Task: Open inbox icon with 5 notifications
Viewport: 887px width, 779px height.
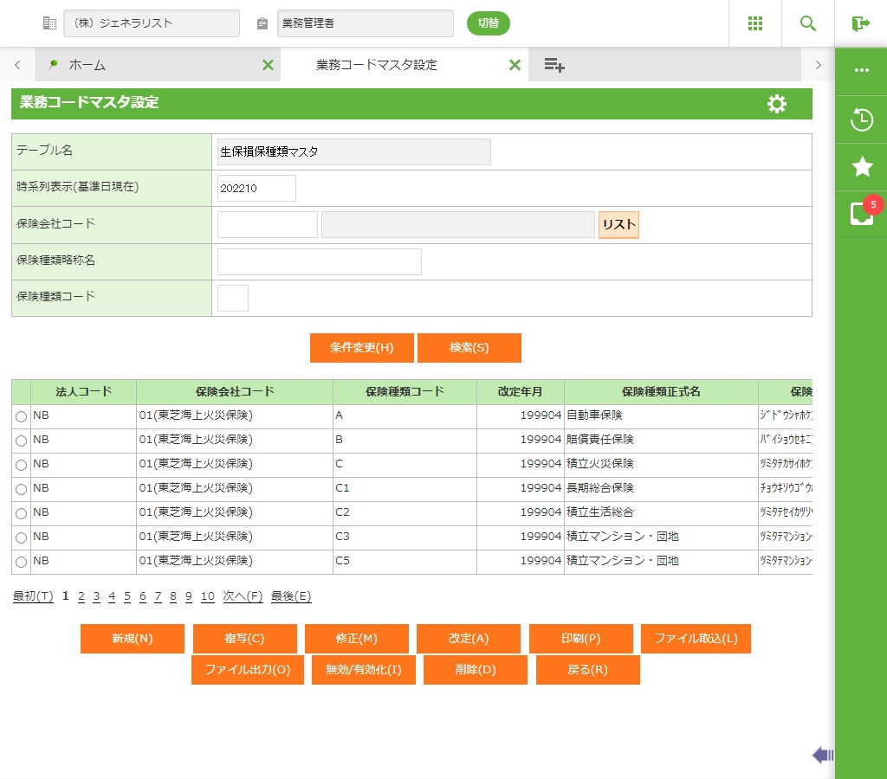Action: point(861,214)
